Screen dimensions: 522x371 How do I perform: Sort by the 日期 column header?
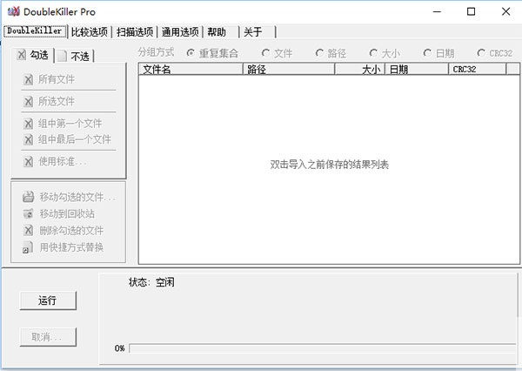(x=417, y=69)
